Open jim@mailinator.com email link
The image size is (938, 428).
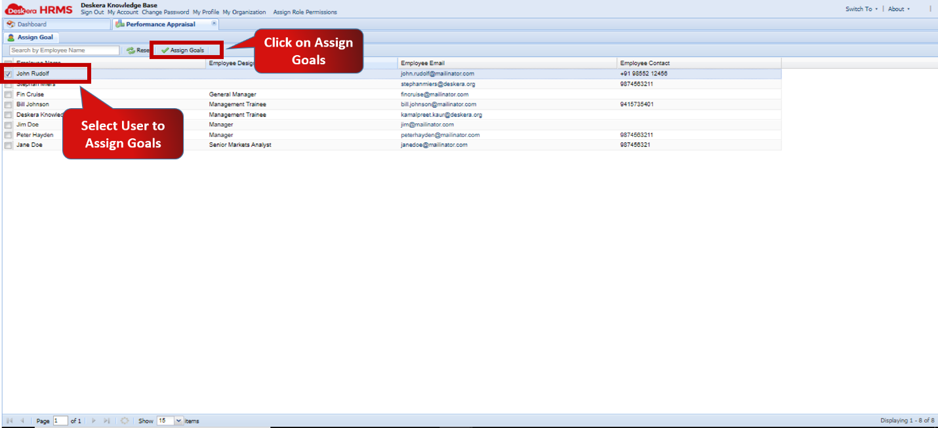[428, 125]
